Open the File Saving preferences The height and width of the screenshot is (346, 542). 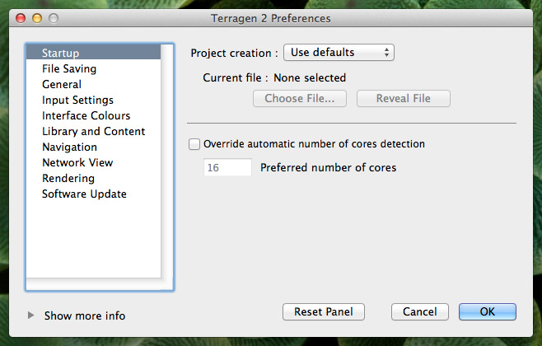93,68
